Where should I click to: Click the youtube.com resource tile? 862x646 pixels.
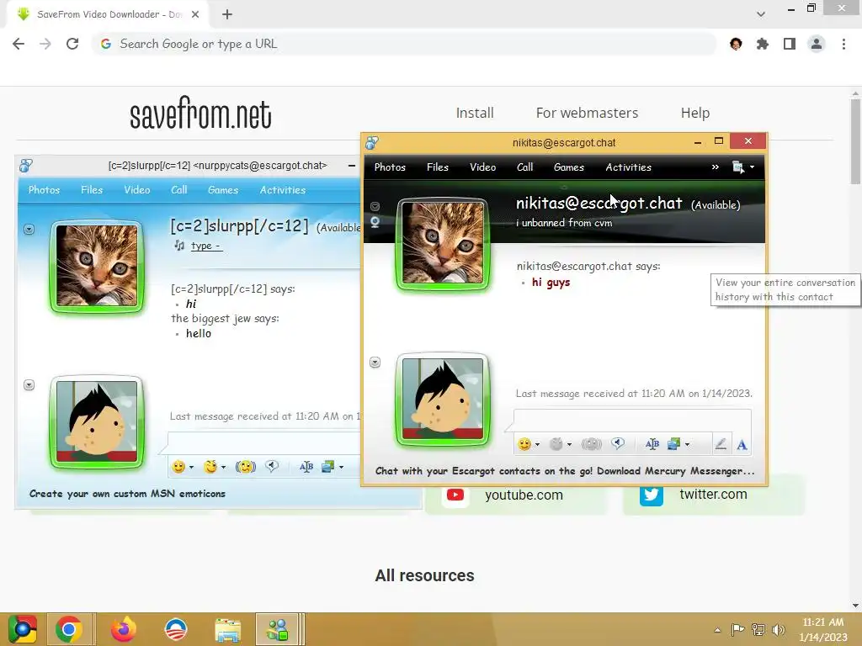[516, 495]
